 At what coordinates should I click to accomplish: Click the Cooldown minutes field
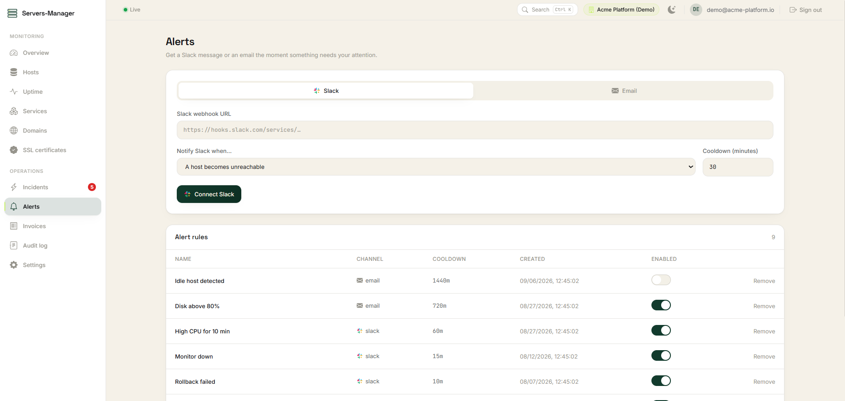click(x=738, y=167)
